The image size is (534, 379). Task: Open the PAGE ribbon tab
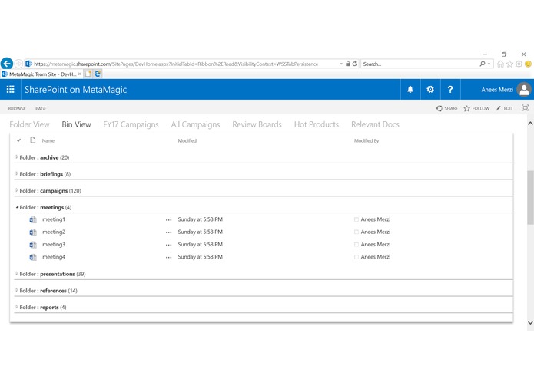tap(41, 108)
